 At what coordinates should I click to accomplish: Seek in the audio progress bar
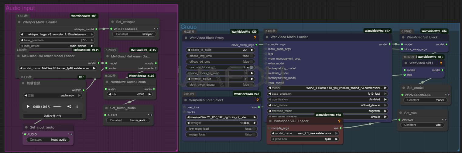tap(57, 106)
